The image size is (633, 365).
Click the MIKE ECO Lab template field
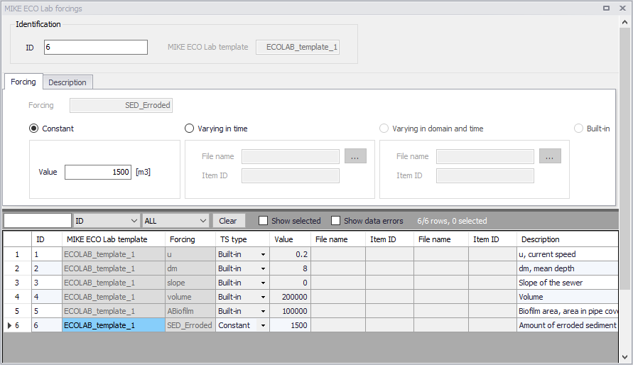tap(298, 47)
